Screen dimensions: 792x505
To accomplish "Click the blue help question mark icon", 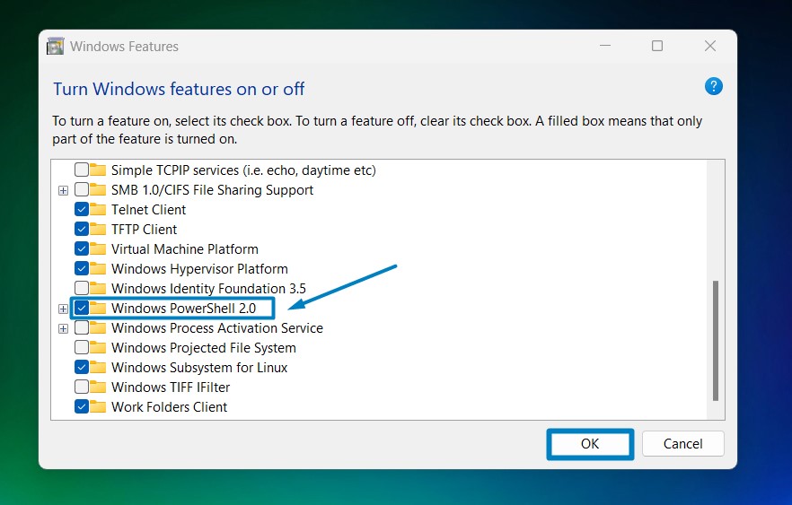I will click(x=713, y=86).
